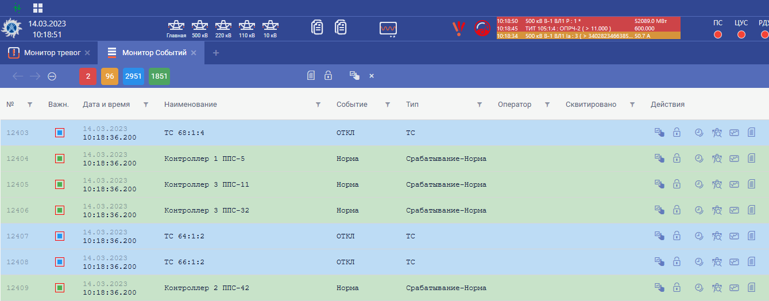The image size is (769, 301).
Task: Open the oscilloscope monitor icon in header
Action: pos(388,28)
